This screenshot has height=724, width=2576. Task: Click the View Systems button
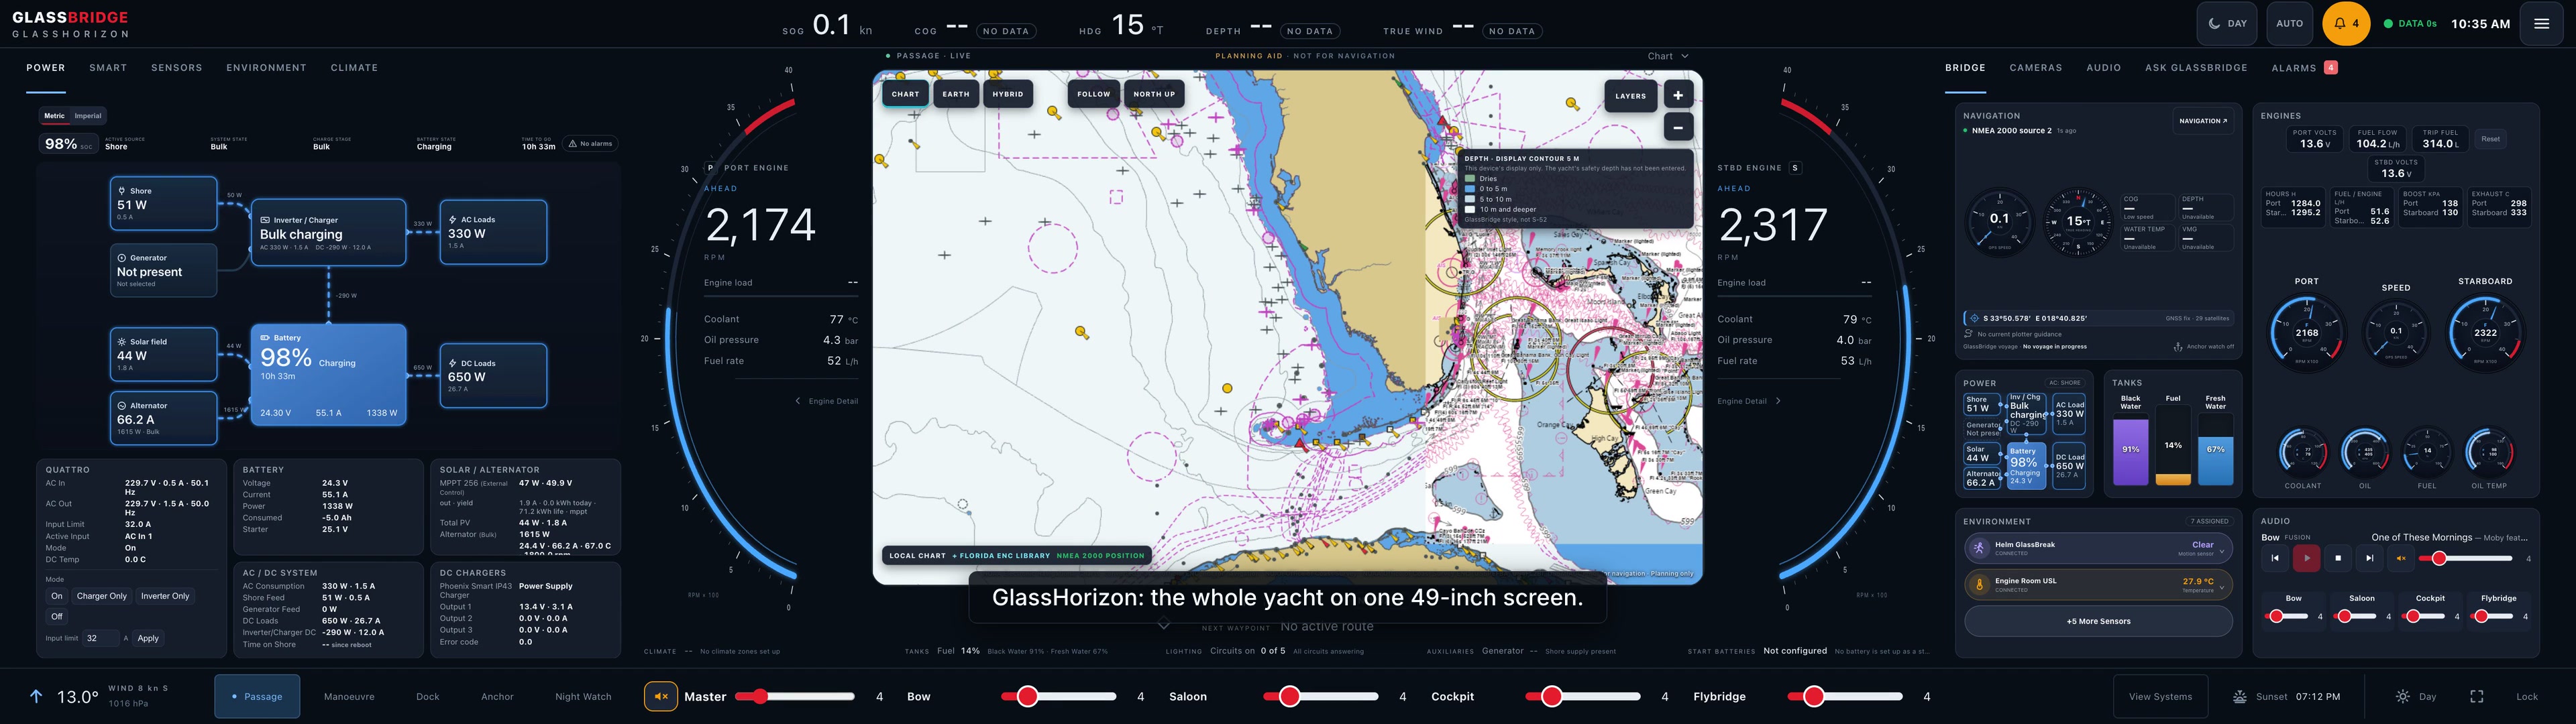click(2160, 697)
